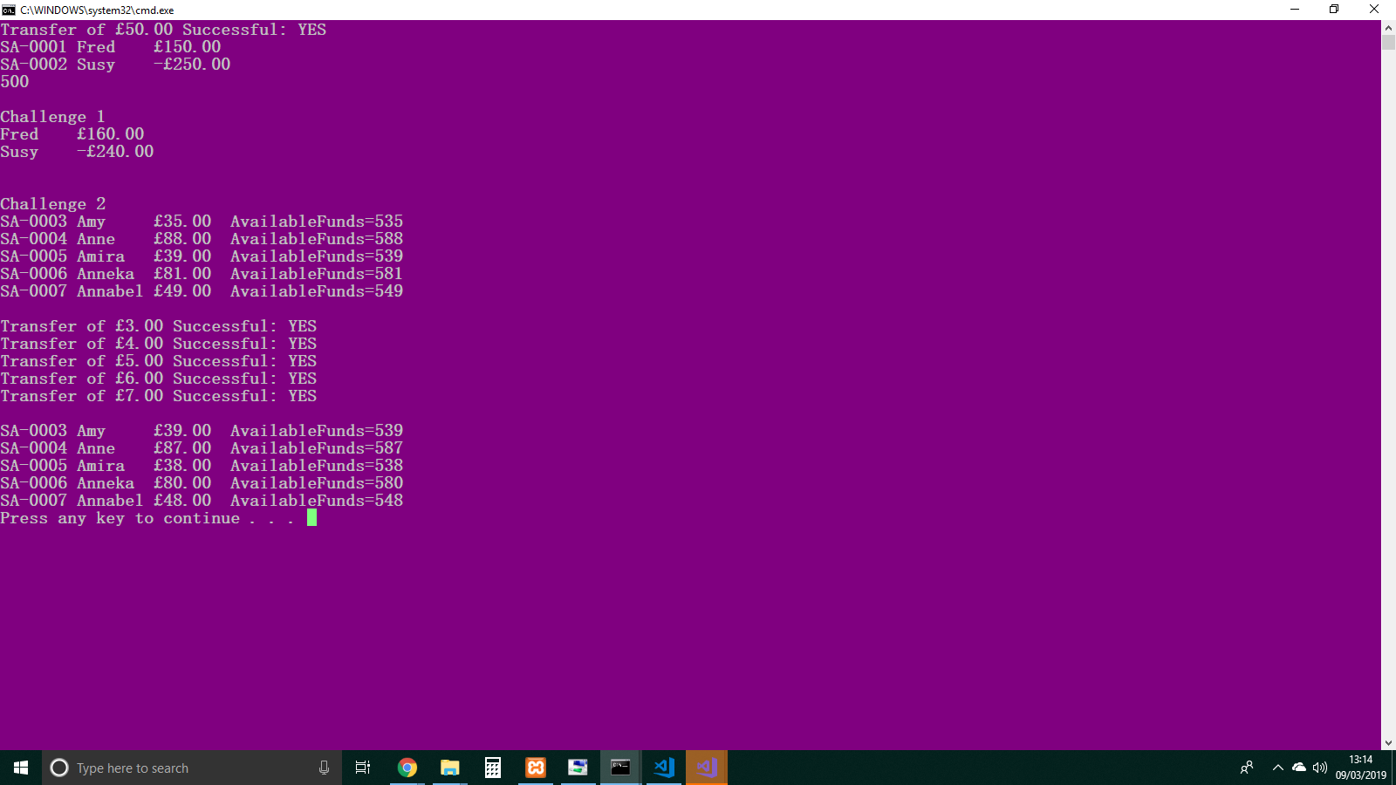This screenshot has width=1396, height=785.
Task: Click the console vertical scrollbar thumb
Action: pos(1388,43)
